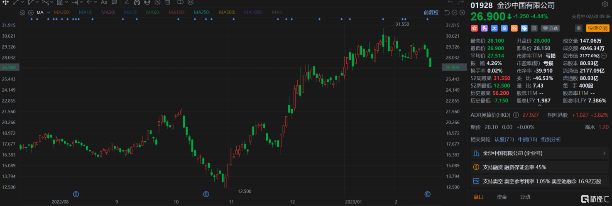This screenshot has width=612, height=206.
Task: Click the 支持融资 margin financing row
Action: click(539, 167)
